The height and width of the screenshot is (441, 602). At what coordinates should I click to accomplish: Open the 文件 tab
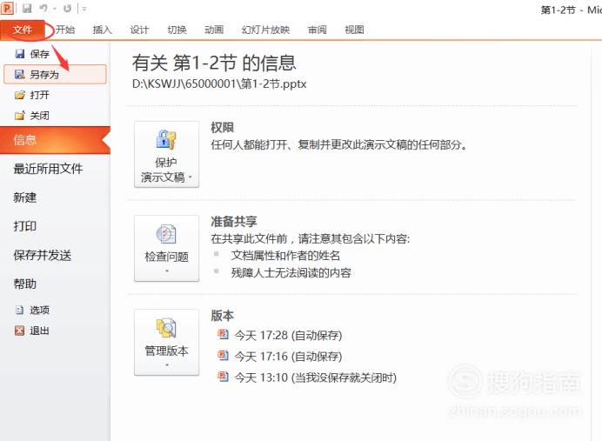tap(23, 30)
